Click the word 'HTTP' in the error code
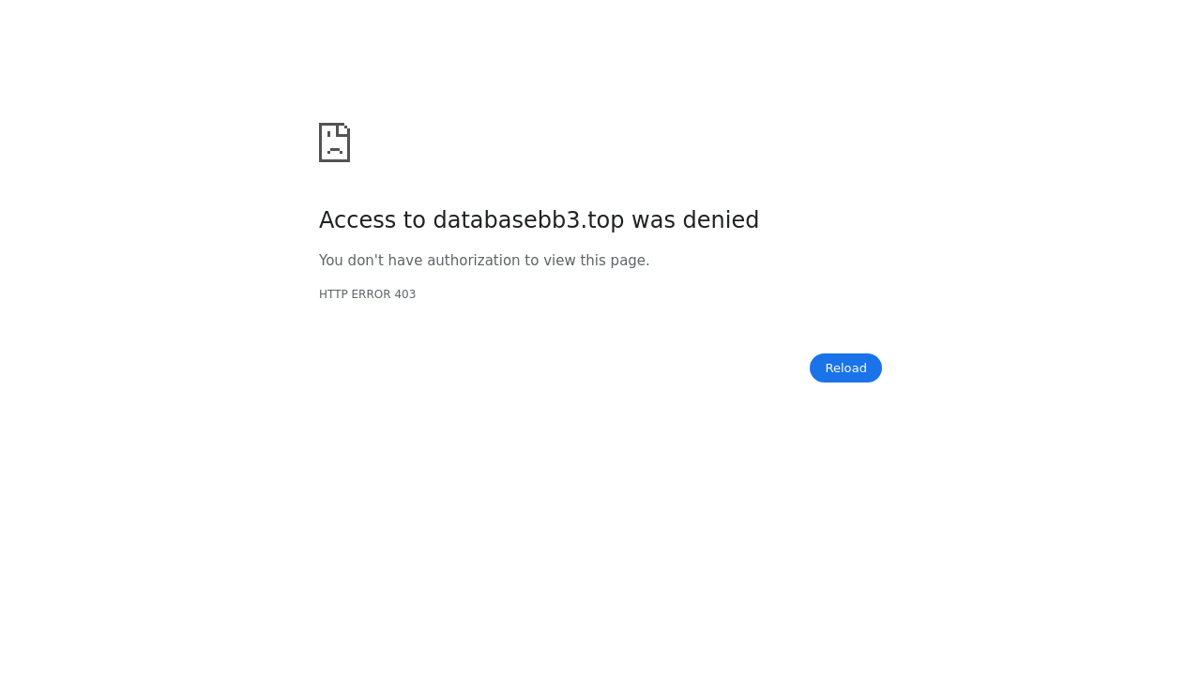 pyautogui.click(x=333, y=294)
